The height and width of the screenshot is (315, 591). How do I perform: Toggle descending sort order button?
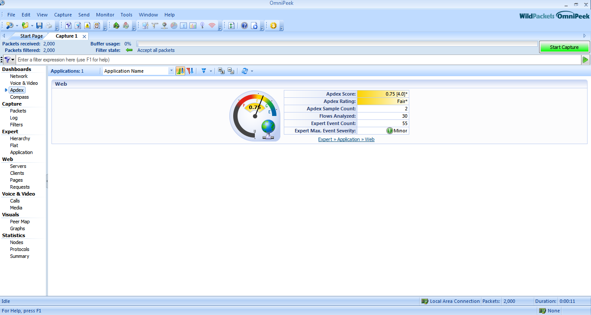click(190, 71)
